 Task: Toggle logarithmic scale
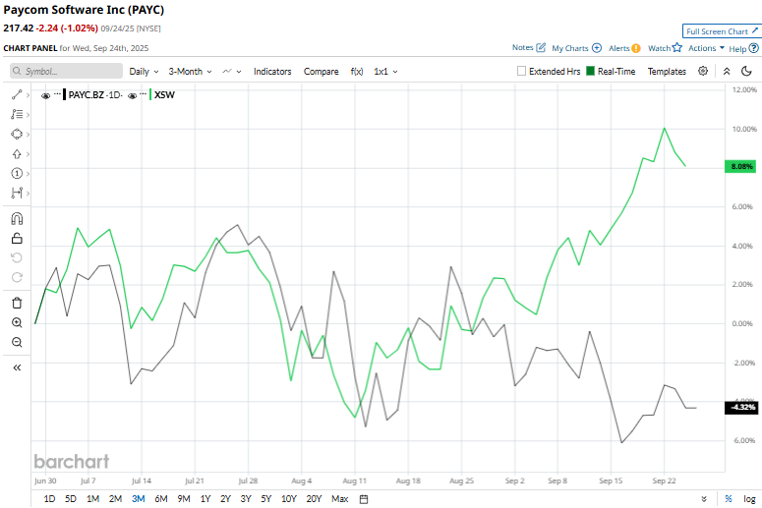coord(749,499)
